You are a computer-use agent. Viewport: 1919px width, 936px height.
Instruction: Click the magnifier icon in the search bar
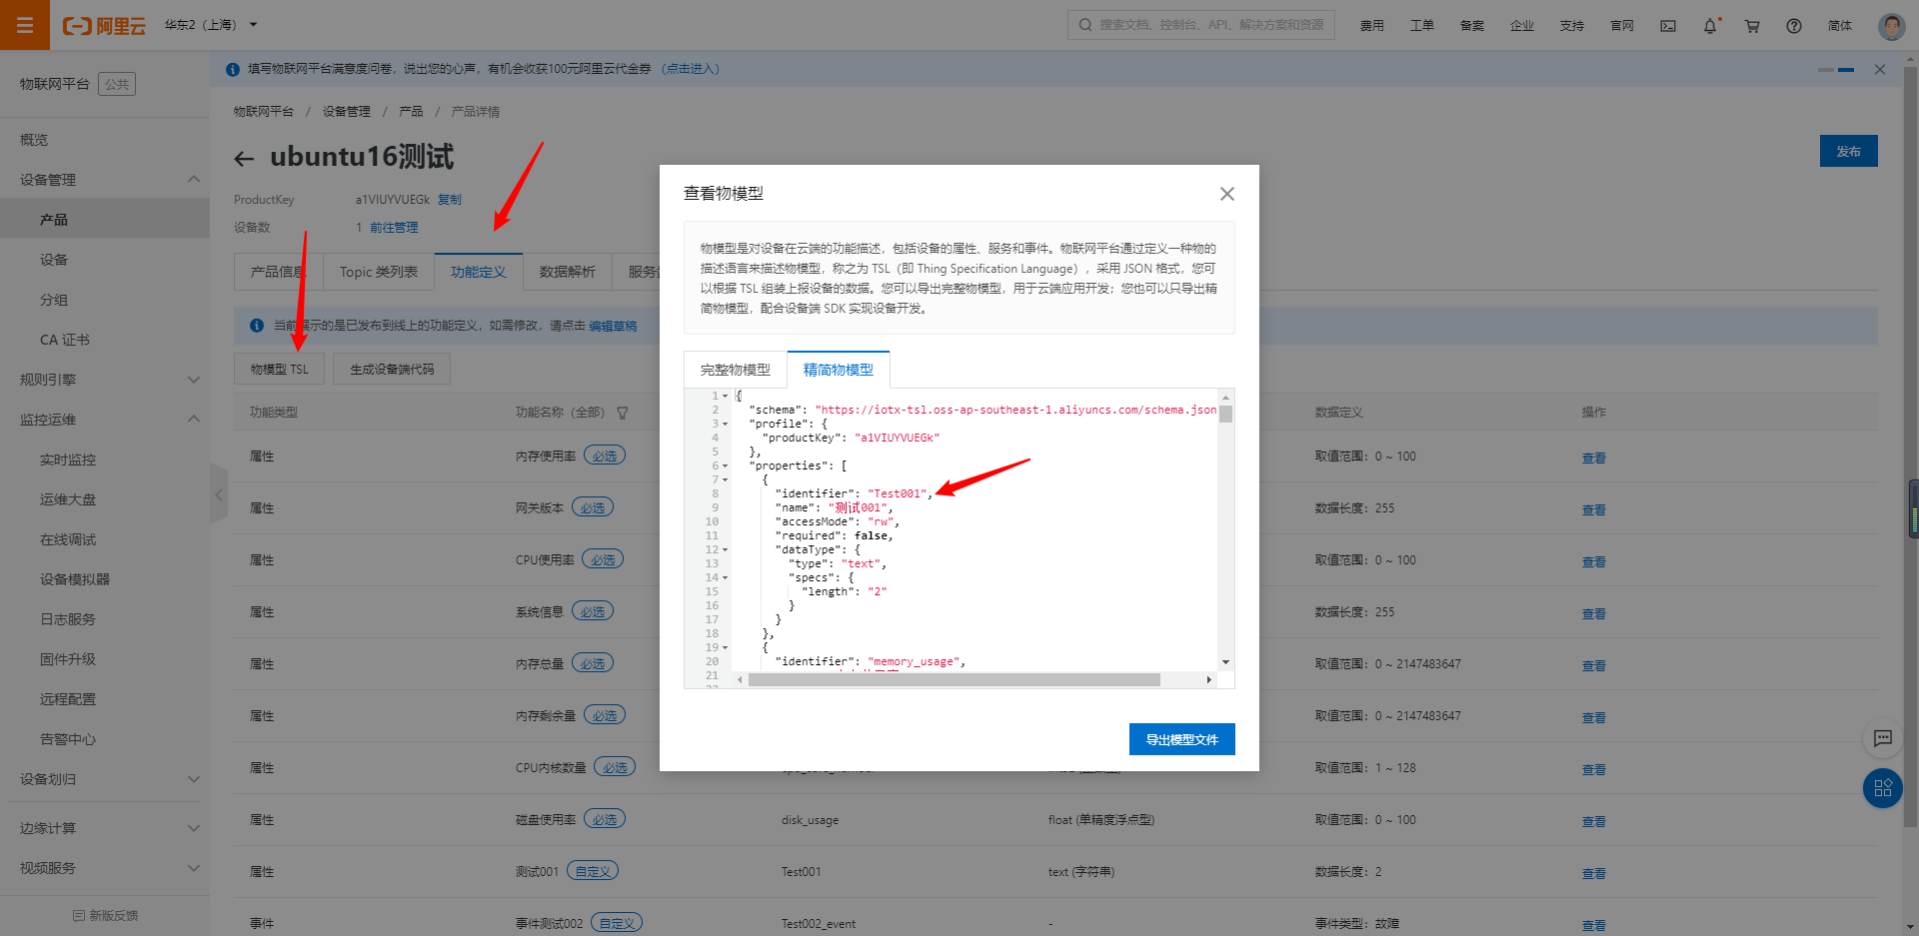1084,25
